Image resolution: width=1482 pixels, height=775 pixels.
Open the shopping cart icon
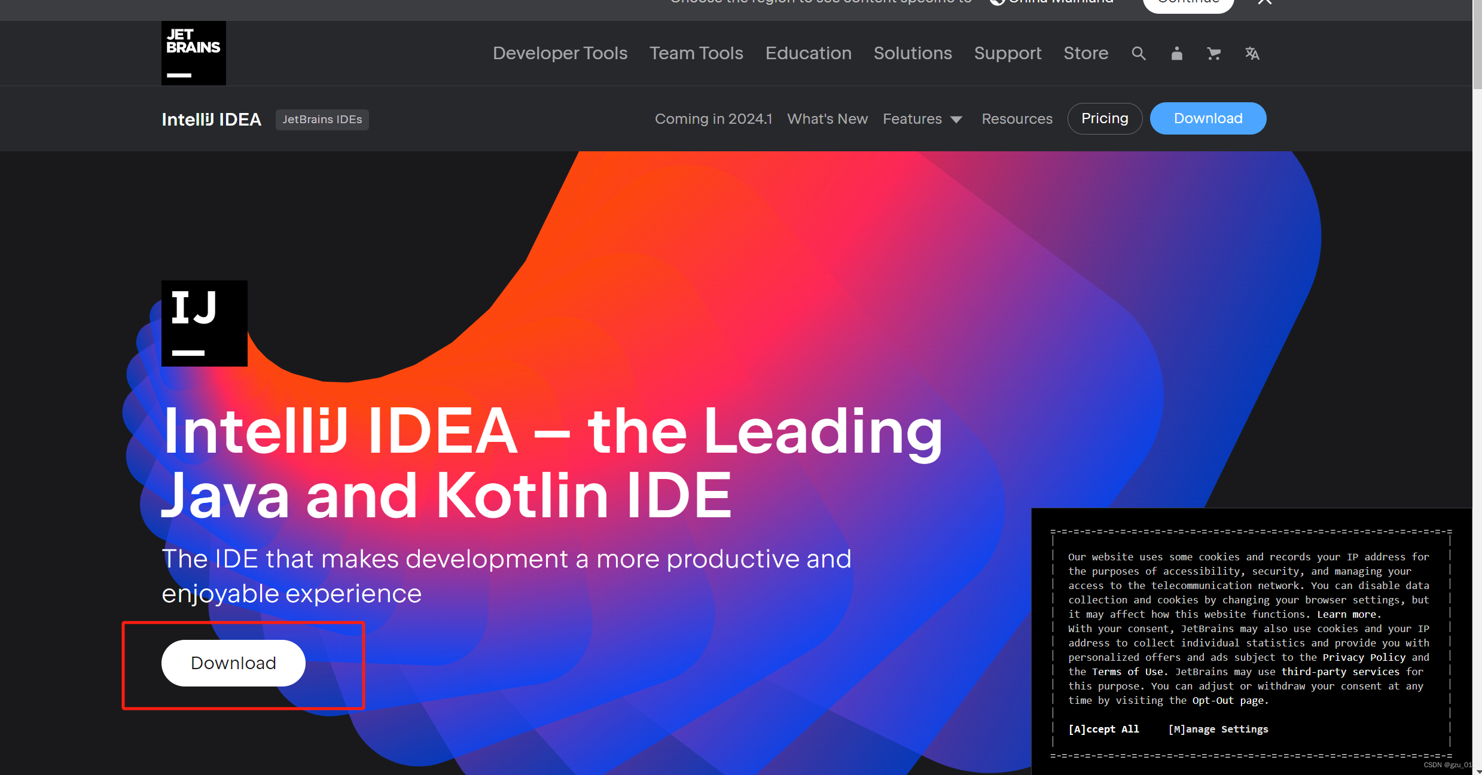pos(1213,54)
